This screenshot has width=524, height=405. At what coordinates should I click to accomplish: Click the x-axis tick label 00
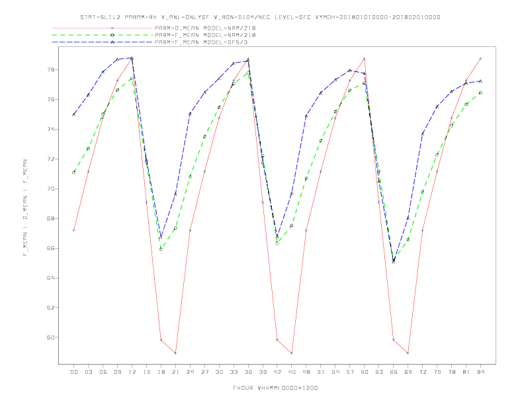74,372
